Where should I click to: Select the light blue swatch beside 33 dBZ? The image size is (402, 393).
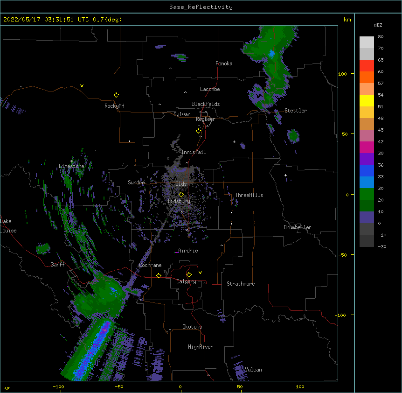click(367, 182)
